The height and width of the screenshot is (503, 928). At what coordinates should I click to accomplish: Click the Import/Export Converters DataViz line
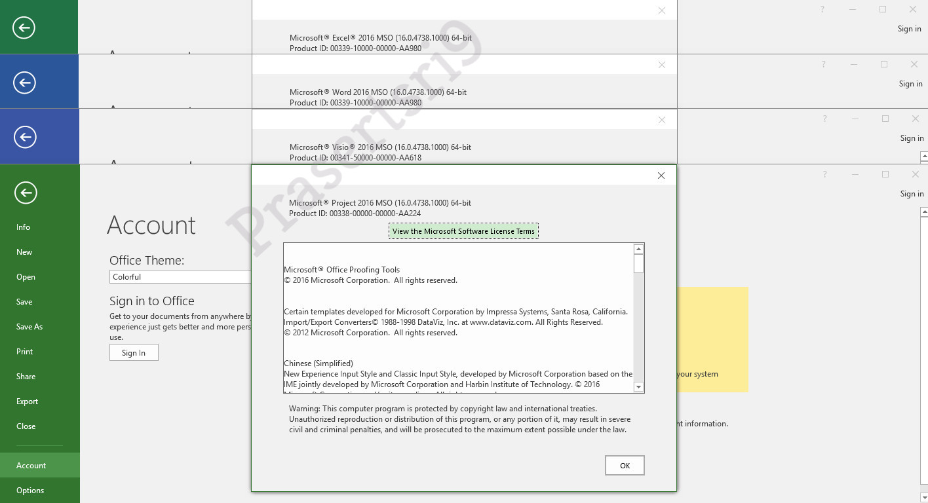(x=443, y=322)
